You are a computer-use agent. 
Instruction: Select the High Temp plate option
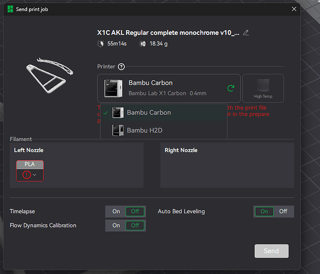click(263, 88)
